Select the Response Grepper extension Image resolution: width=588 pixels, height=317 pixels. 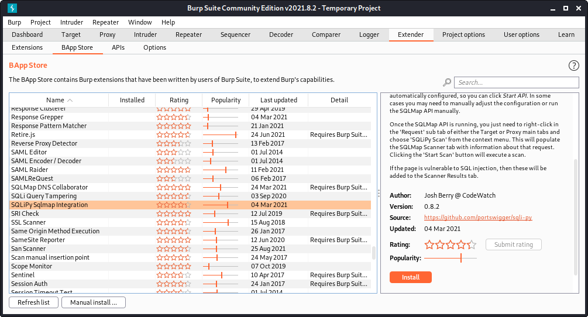pyautogui.click(x=190, y=118)
